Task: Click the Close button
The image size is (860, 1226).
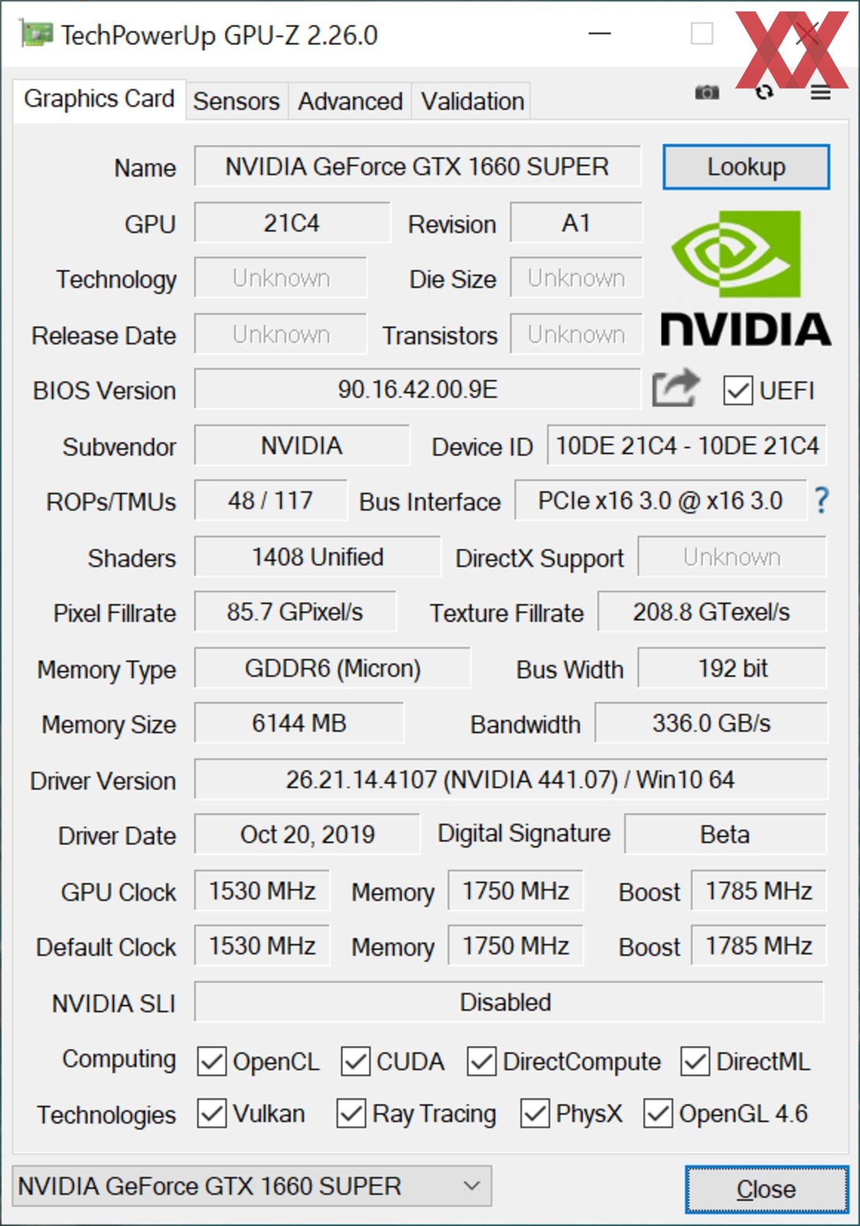Action: click(766, 1189)
